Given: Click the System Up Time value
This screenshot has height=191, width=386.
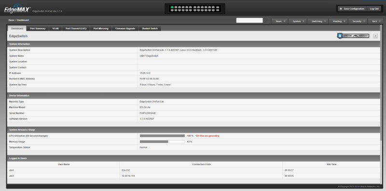Looking at the screenshot, I should 155,85.
